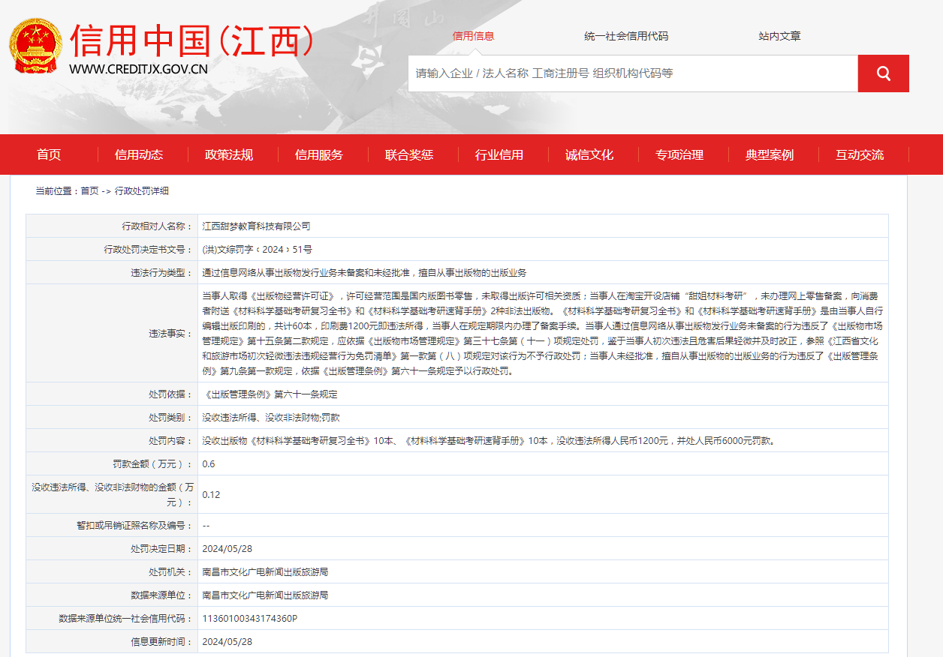The width and height of the screenshot is (943, 657).
Task: Open 联合奖惩 navigation entry
Action: click(408, 154)
